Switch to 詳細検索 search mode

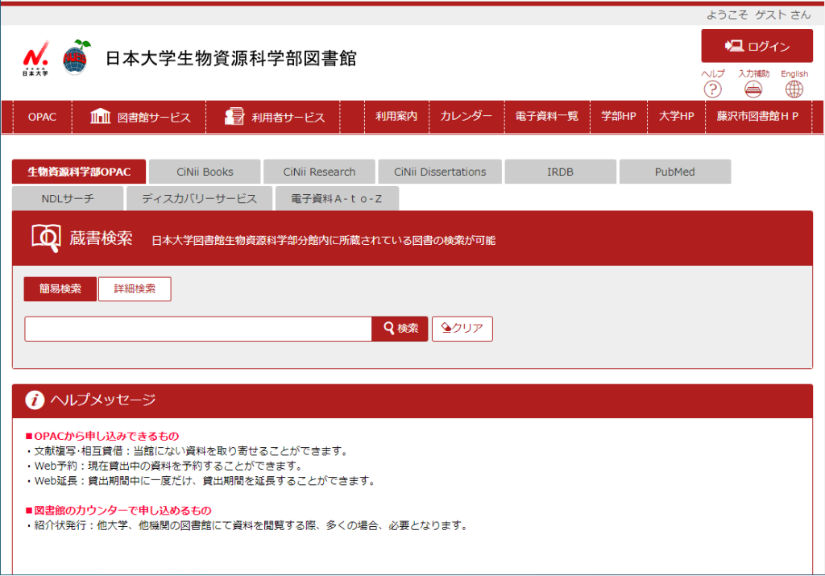pos(135,288)
